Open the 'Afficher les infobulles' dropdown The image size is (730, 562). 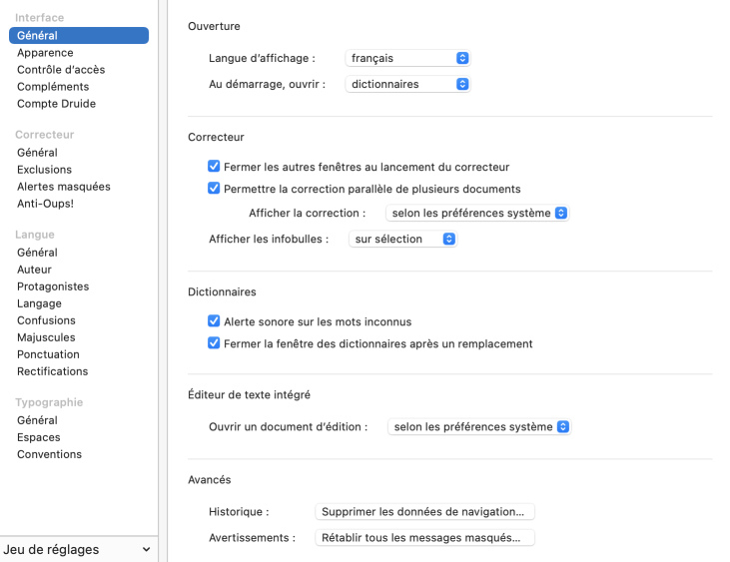point(402,239)
